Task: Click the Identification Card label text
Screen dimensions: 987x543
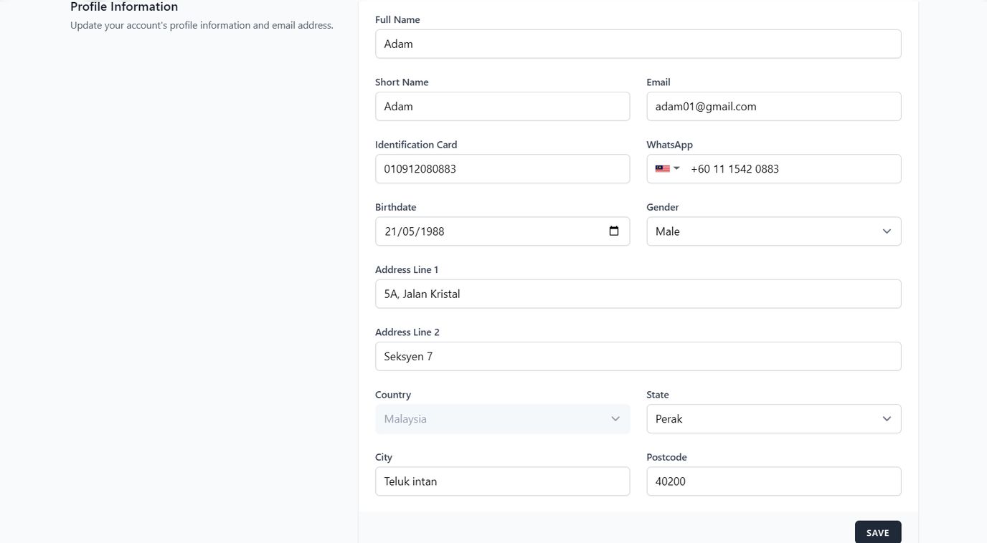Action: point(416,145)
